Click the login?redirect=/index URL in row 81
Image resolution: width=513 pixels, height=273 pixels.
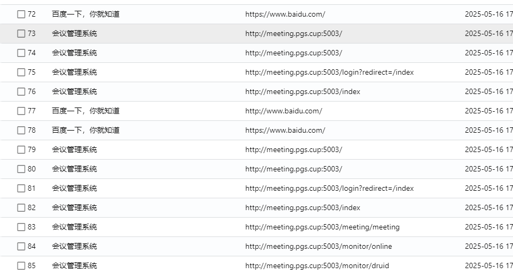pos(329,188)
